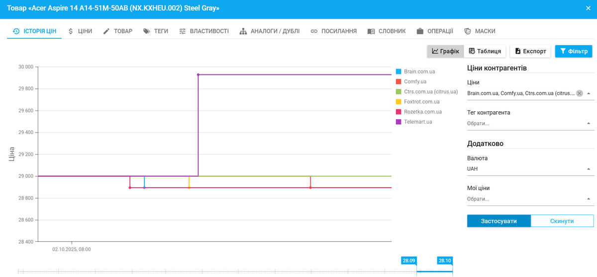Click the pencil icon for Товар tab
The image size is (597, 277).
pyautogui.click(x=106, y=31)
